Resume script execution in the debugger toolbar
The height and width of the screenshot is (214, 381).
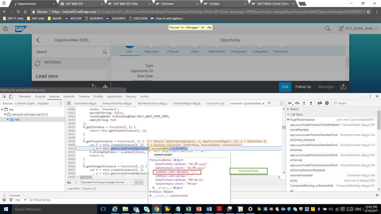[x=290, y=103]
